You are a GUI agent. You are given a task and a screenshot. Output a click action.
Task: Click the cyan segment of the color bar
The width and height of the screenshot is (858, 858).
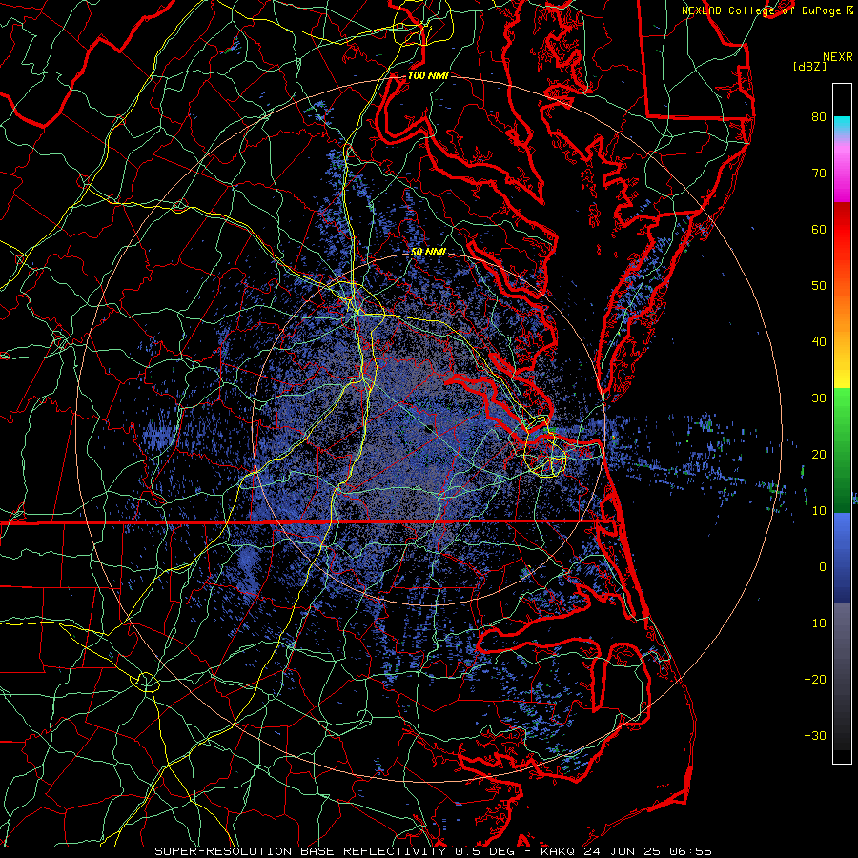click(x=842, y=125)
